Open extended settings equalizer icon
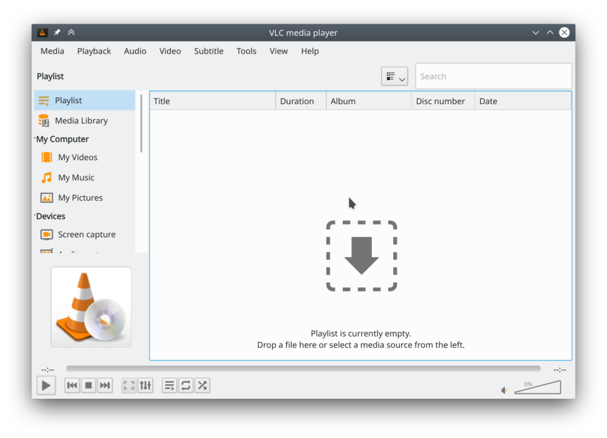607x438 pixels. click(146, 385)
